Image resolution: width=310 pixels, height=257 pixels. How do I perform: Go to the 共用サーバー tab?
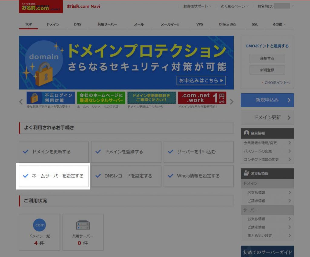click(107, 24)
